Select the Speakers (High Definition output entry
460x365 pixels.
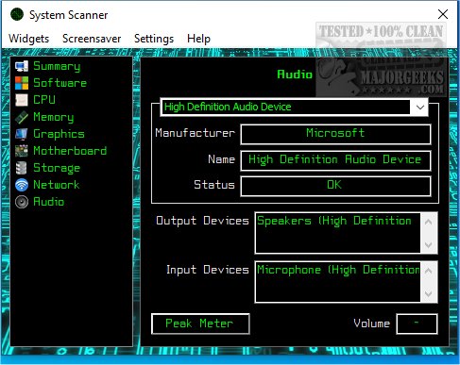[334, 221]
